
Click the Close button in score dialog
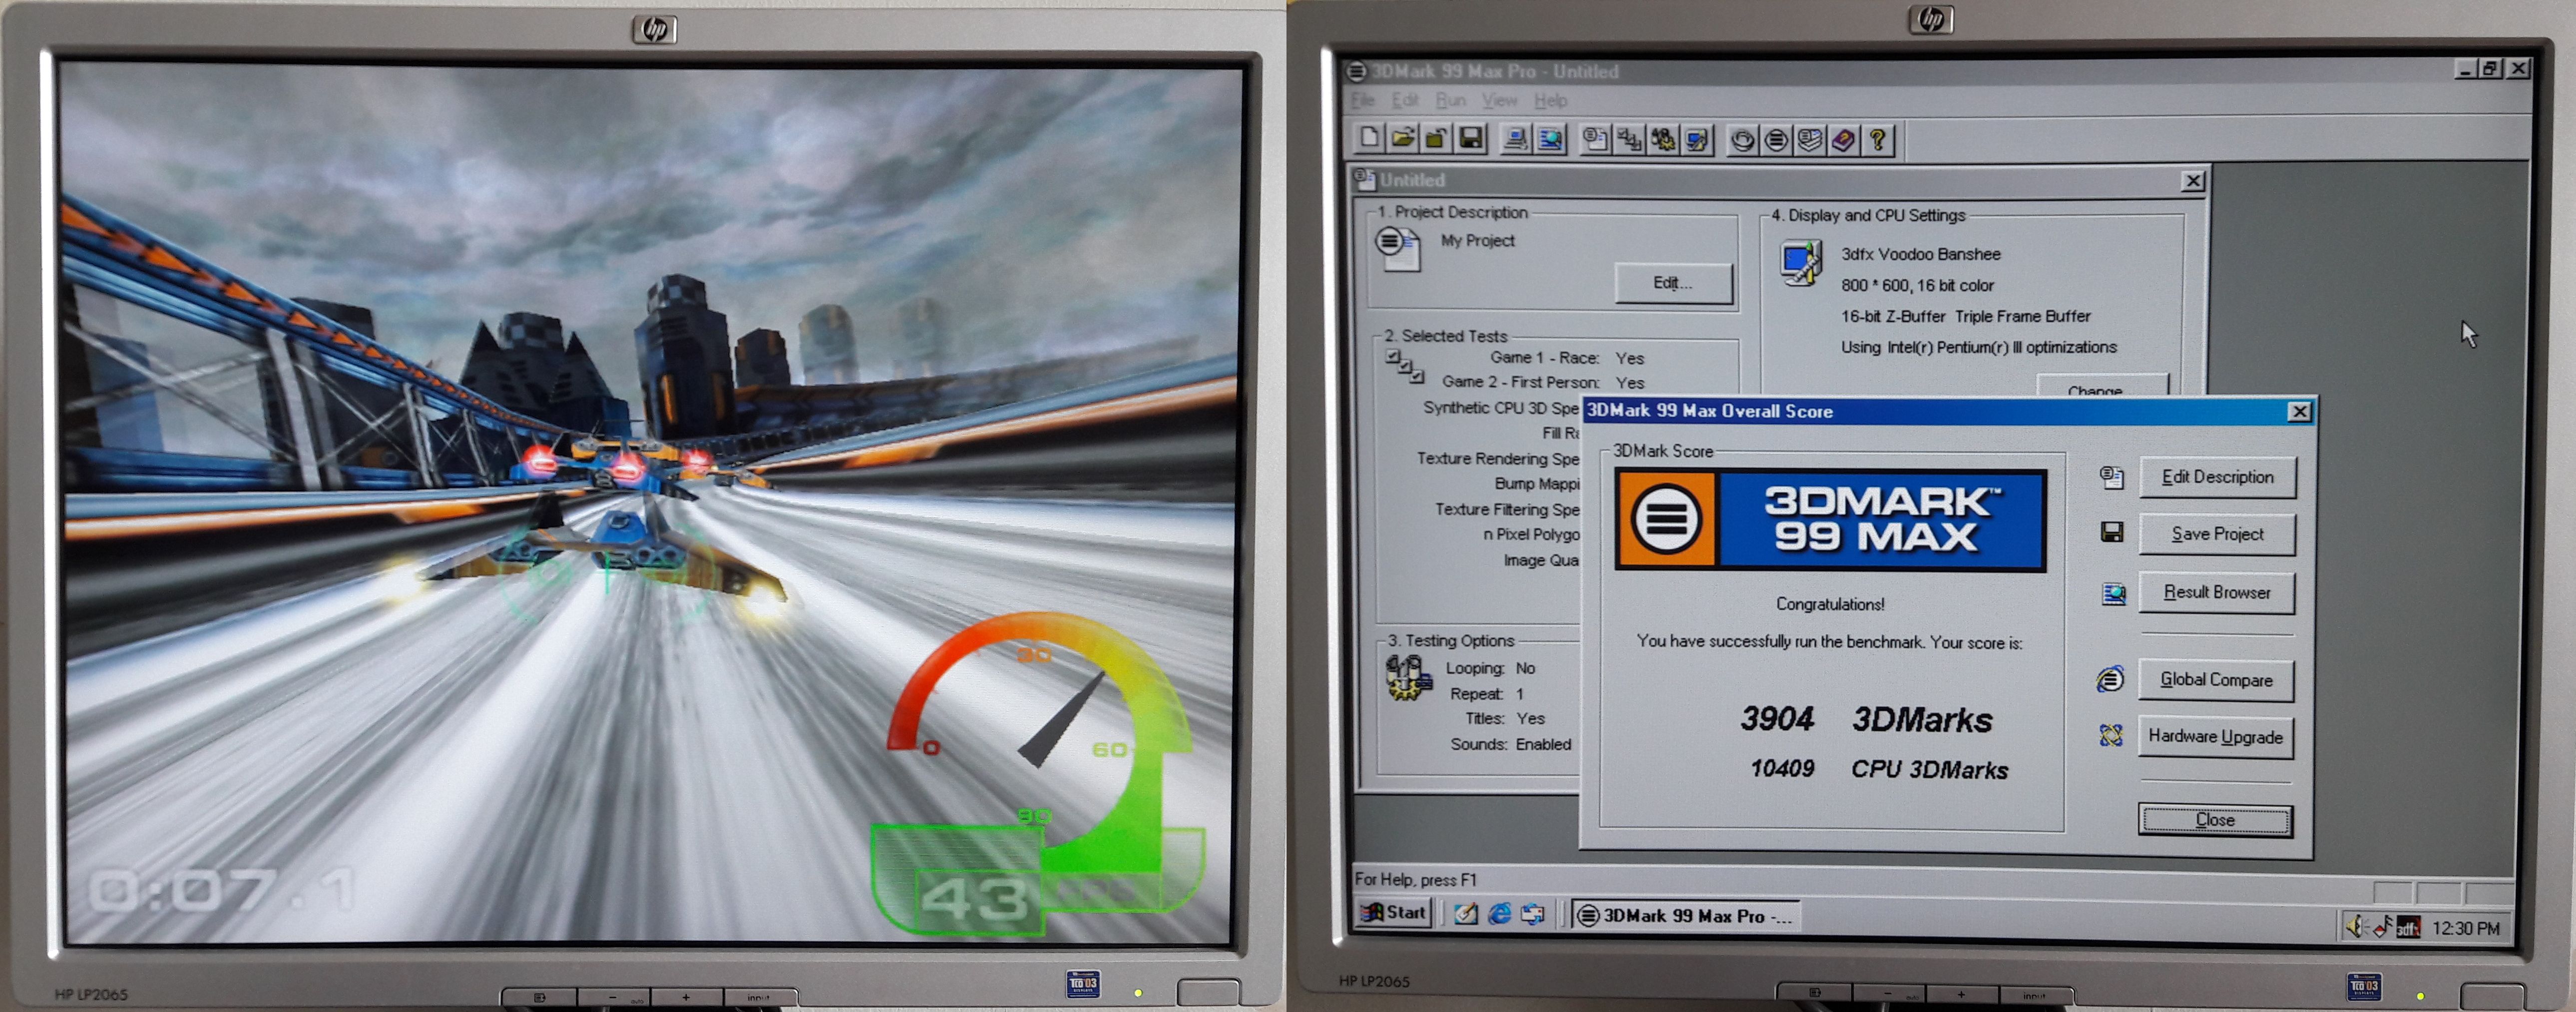pos(2215,819)
